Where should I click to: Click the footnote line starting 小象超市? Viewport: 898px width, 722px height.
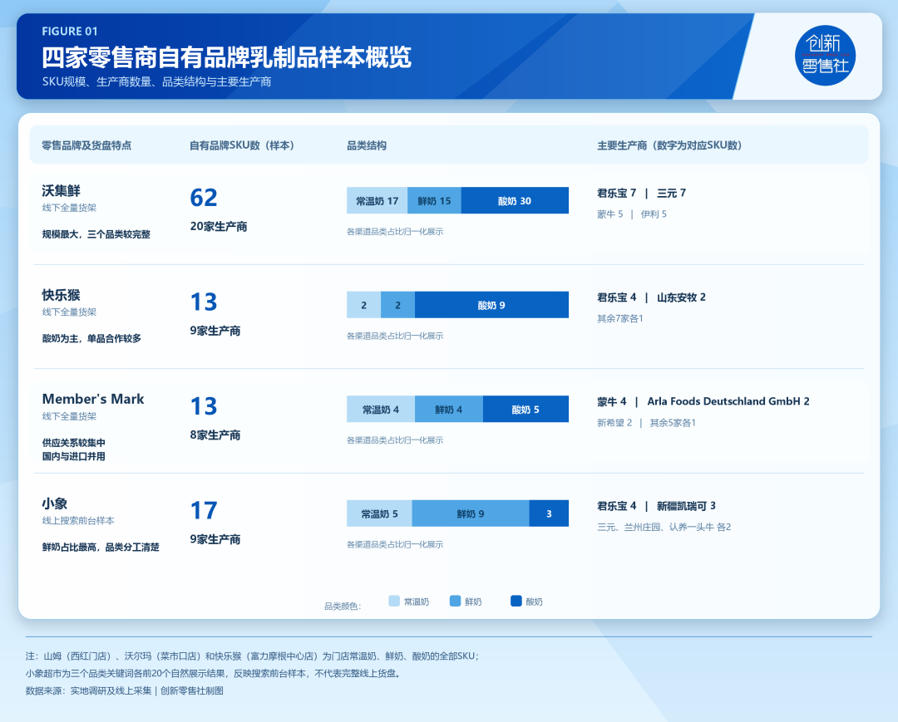click(213, 673)
